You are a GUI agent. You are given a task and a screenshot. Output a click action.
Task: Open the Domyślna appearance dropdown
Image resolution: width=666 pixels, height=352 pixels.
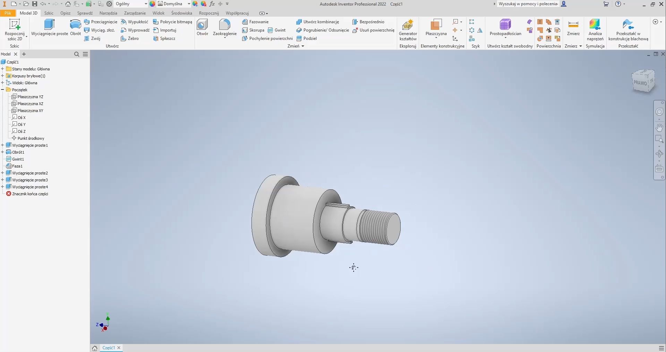(x=189, y=4)
